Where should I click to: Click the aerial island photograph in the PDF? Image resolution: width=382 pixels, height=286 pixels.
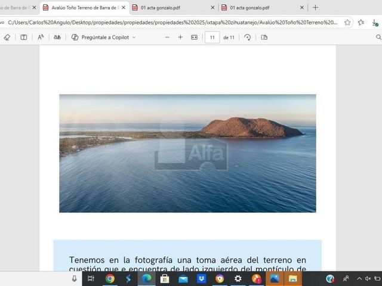coord(187,153)
